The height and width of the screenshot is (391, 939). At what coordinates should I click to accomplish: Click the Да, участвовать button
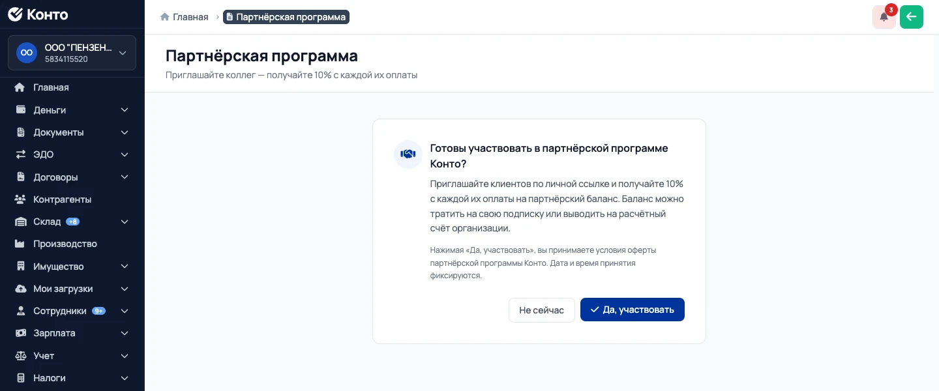pos(633,310)
